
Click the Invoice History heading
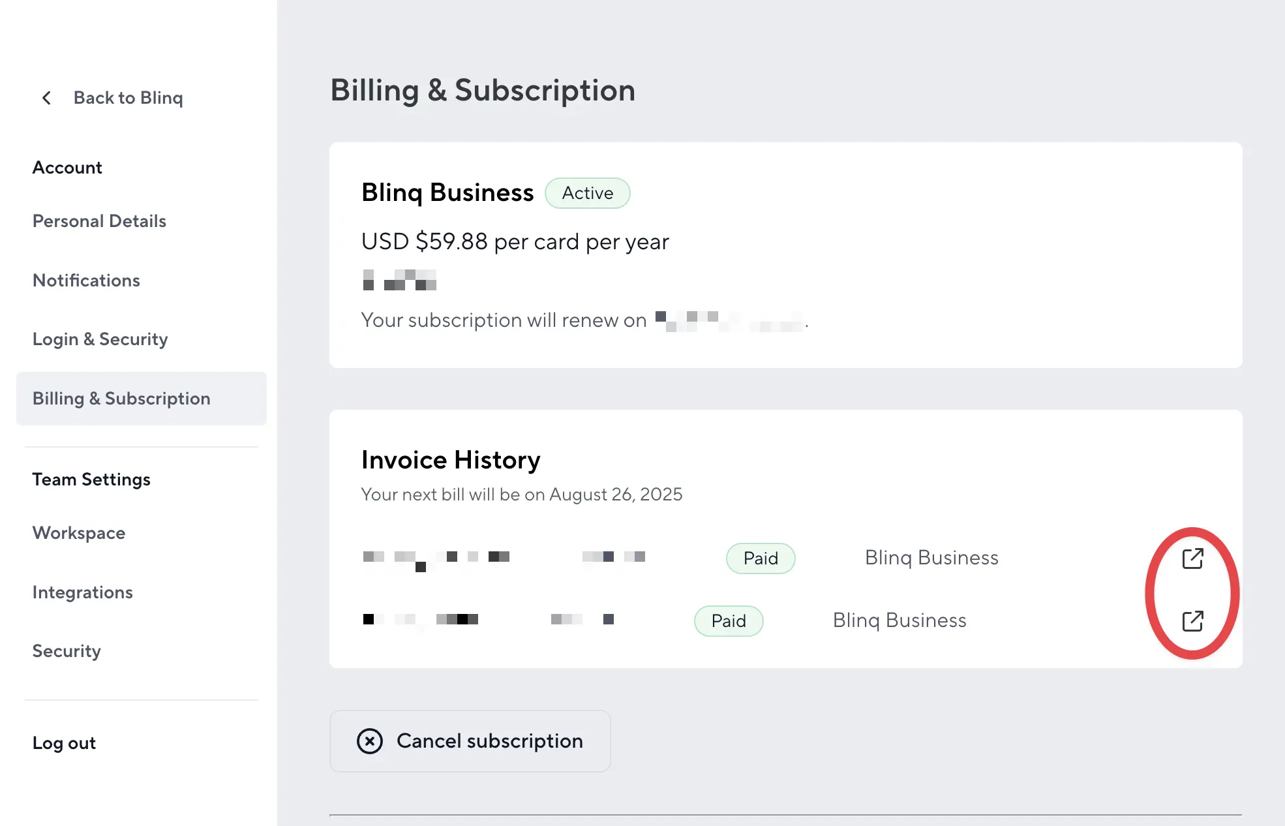451,460
